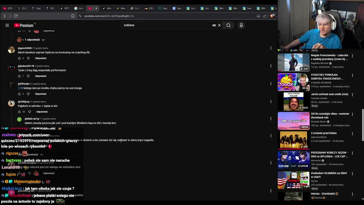364x205 pixels.
Task: Dislike the comment by @genchi350
Action: click(x=28, y=58)
